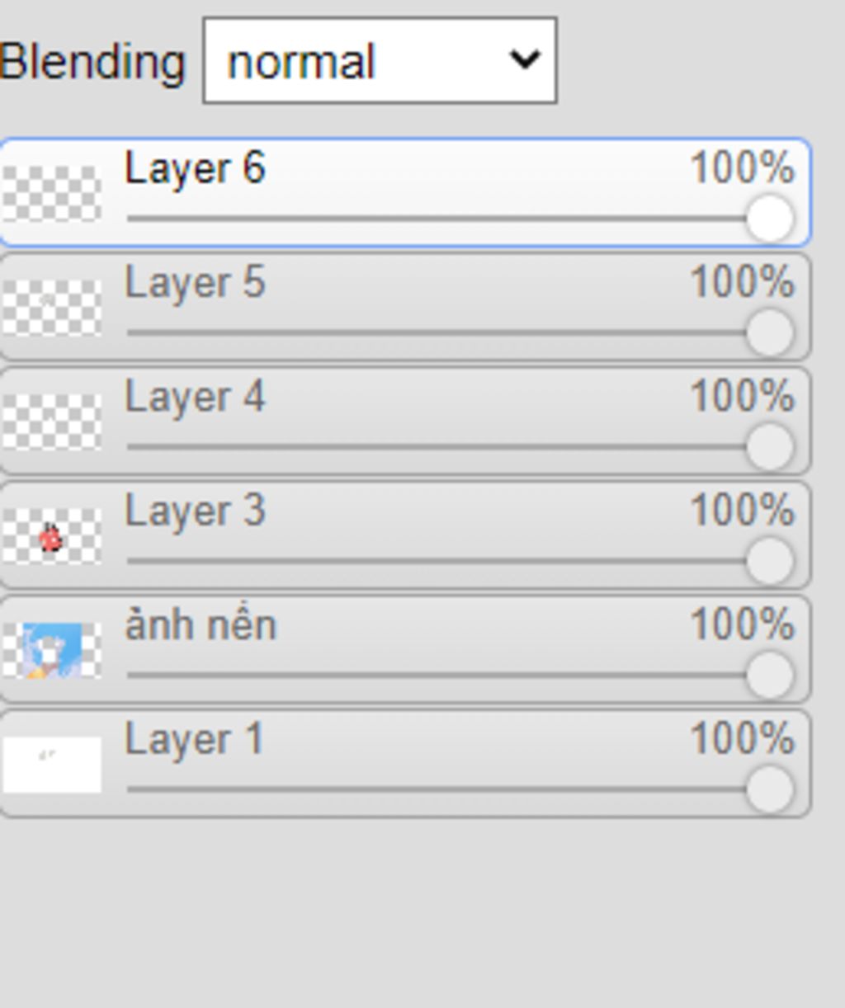The image size is (845, 1008).
Task: Select the Layer 3 name label
Action: [x=195, y=511]
